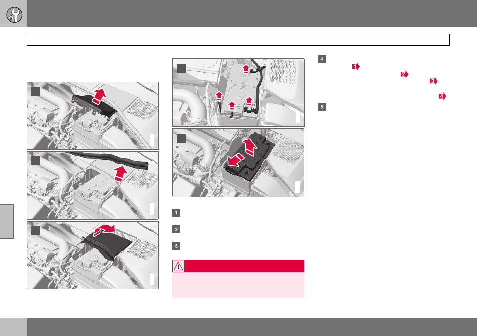Select the battery cover removal illustration
Screen dimensions: 477x336
(x=93, y=116)
